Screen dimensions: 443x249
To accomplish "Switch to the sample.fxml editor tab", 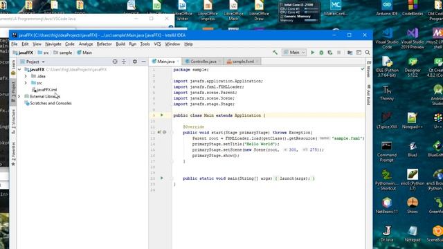I will pyautogui.click(x=243, y=62).
